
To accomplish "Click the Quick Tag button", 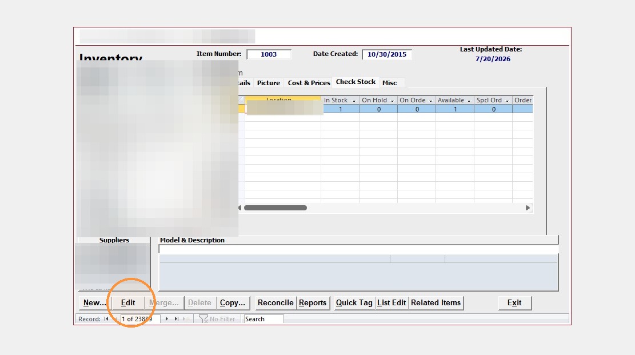I will 354,303.
